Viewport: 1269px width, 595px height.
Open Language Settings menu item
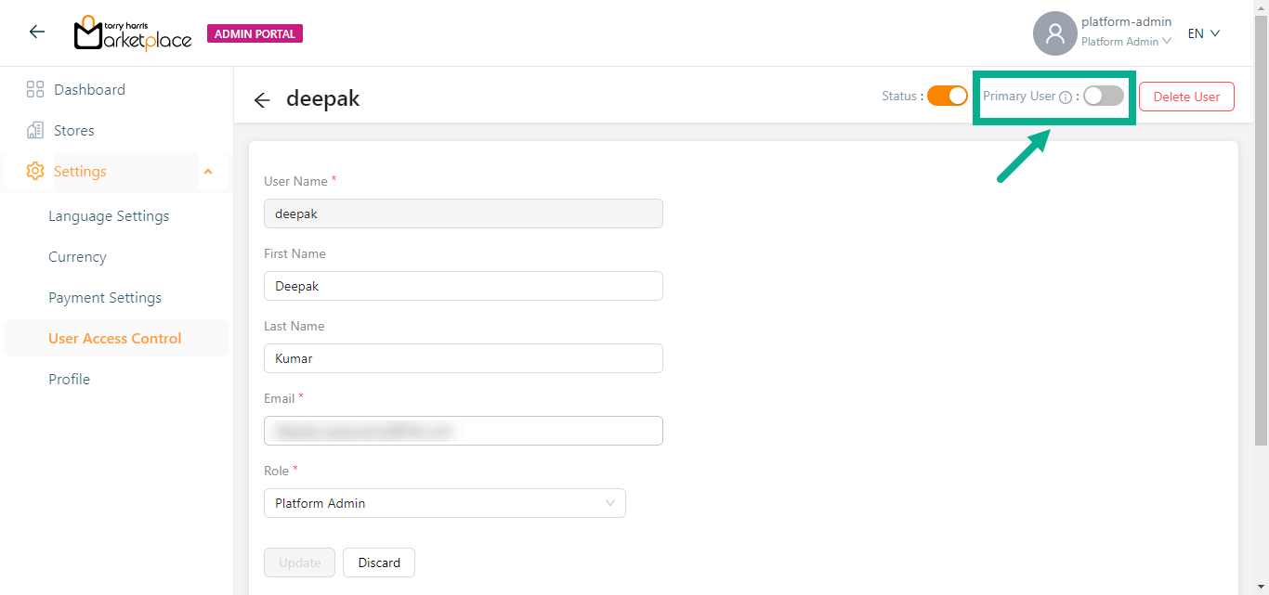(x=109, y=216)
